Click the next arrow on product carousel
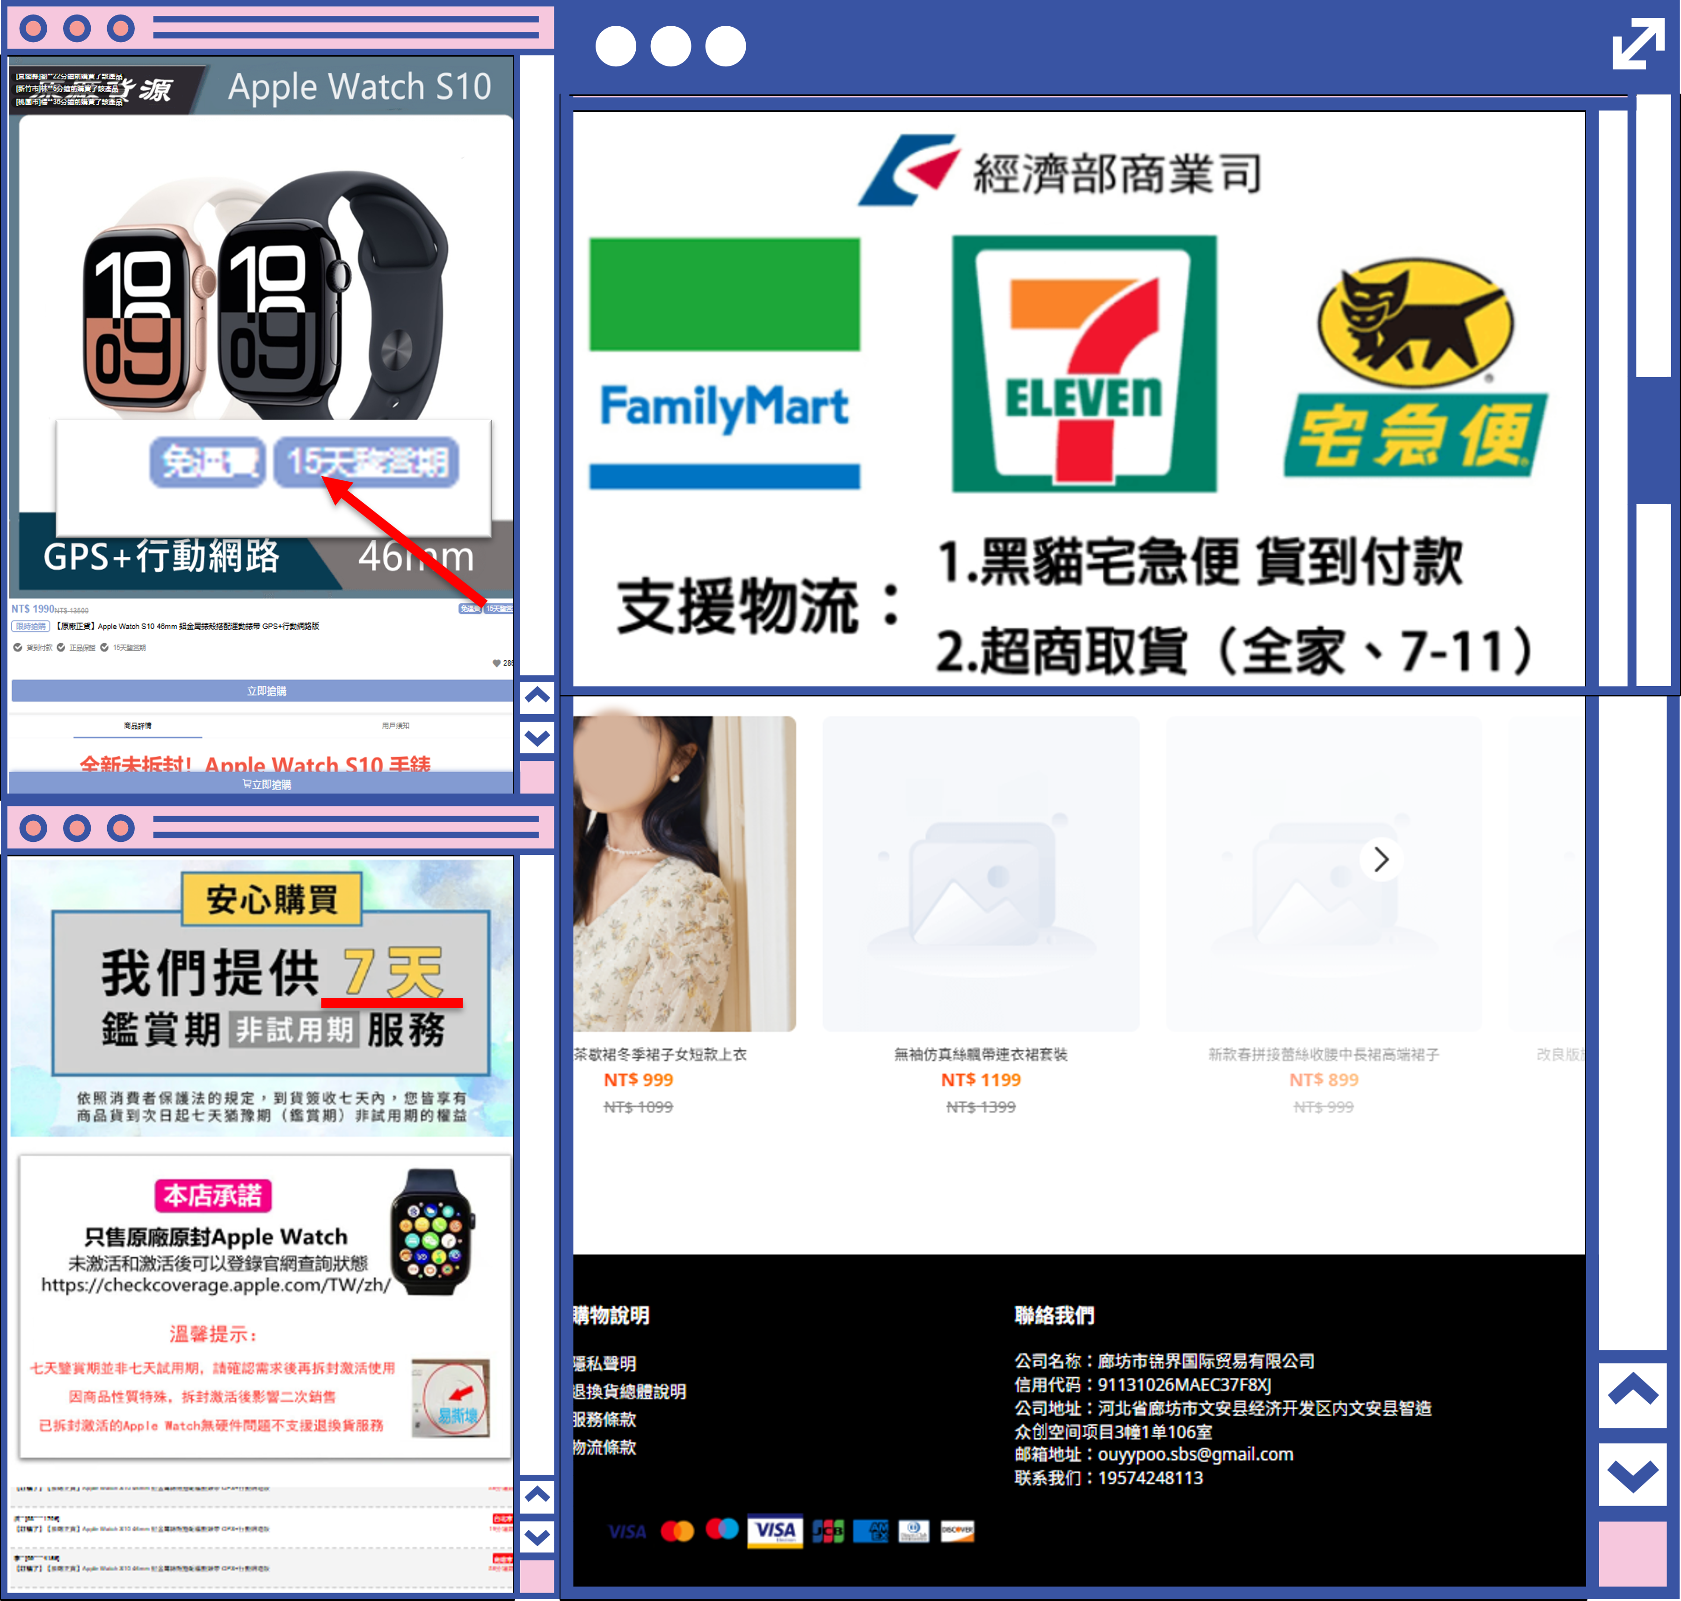Image resolution: width=1681 pixels, height=1601 pixels. [1381, 859]
